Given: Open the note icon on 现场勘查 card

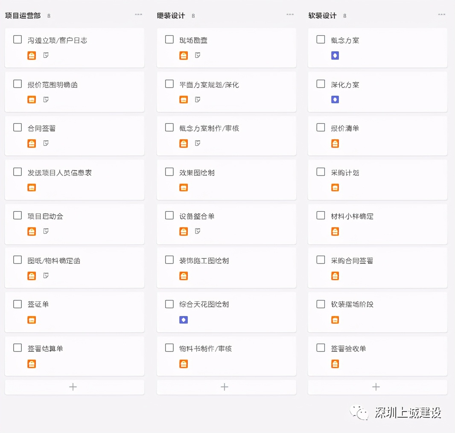Looking at the screenshot, I should (198, 56).
